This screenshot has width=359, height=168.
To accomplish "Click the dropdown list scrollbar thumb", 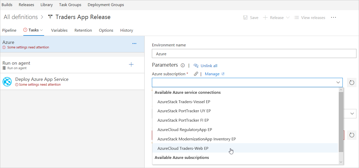I will pyautogui.click(x=341, y=122).
